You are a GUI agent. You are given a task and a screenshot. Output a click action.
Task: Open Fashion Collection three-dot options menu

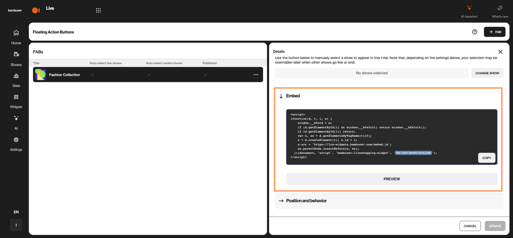[256, 75]
